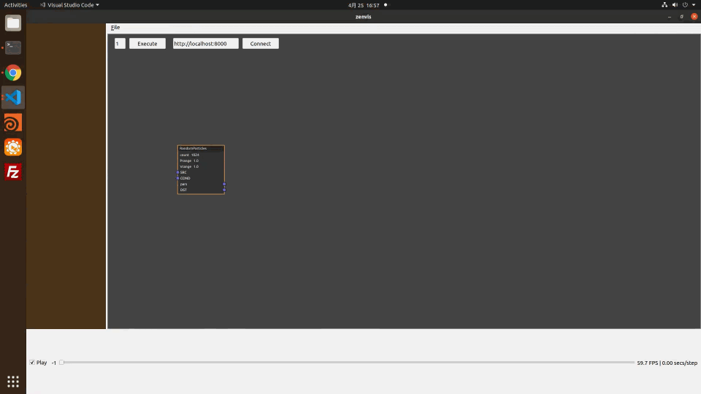Focus the frame count field showing 1
Image resolution: width=701 pixels, height=394 pixels.
click(x=120, y=43)
